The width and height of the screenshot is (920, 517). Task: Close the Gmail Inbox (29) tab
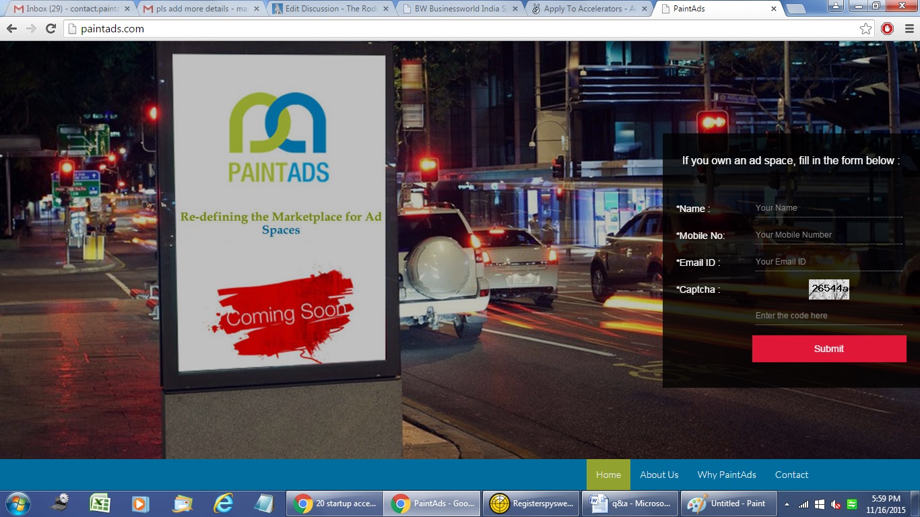point(126,9)
